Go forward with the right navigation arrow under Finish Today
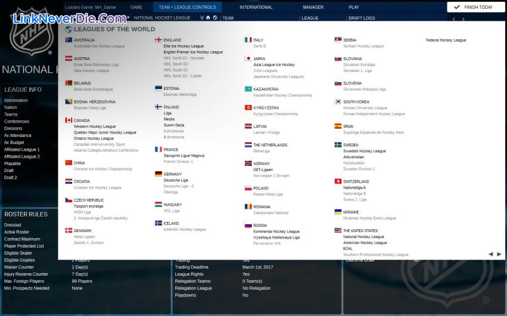Screen dimensions: 507x316 [463, 20]
